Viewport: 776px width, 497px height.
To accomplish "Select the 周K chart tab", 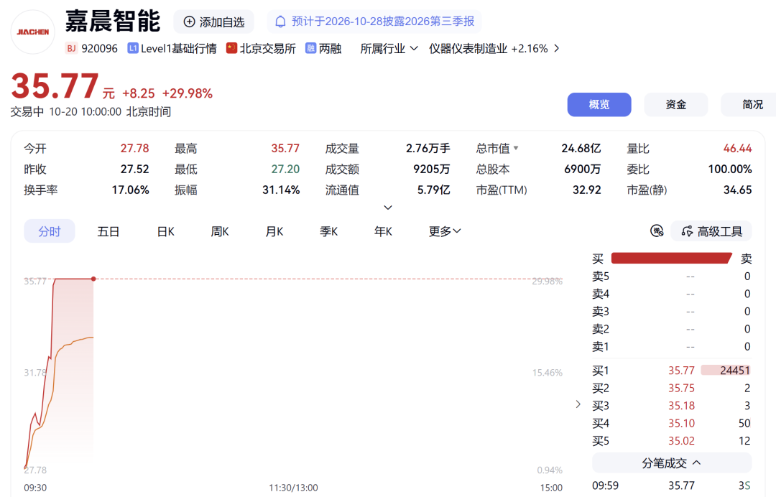I will point(220,231).
